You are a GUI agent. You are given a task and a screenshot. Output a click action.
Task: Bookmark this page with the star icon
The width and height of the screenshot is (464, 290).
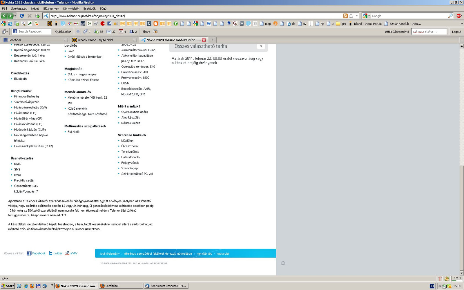351,16
